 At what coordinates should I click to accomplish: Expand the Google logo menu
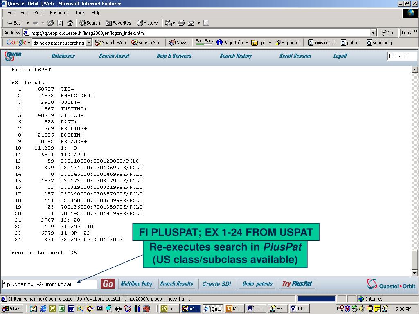[x=18, y=42]
